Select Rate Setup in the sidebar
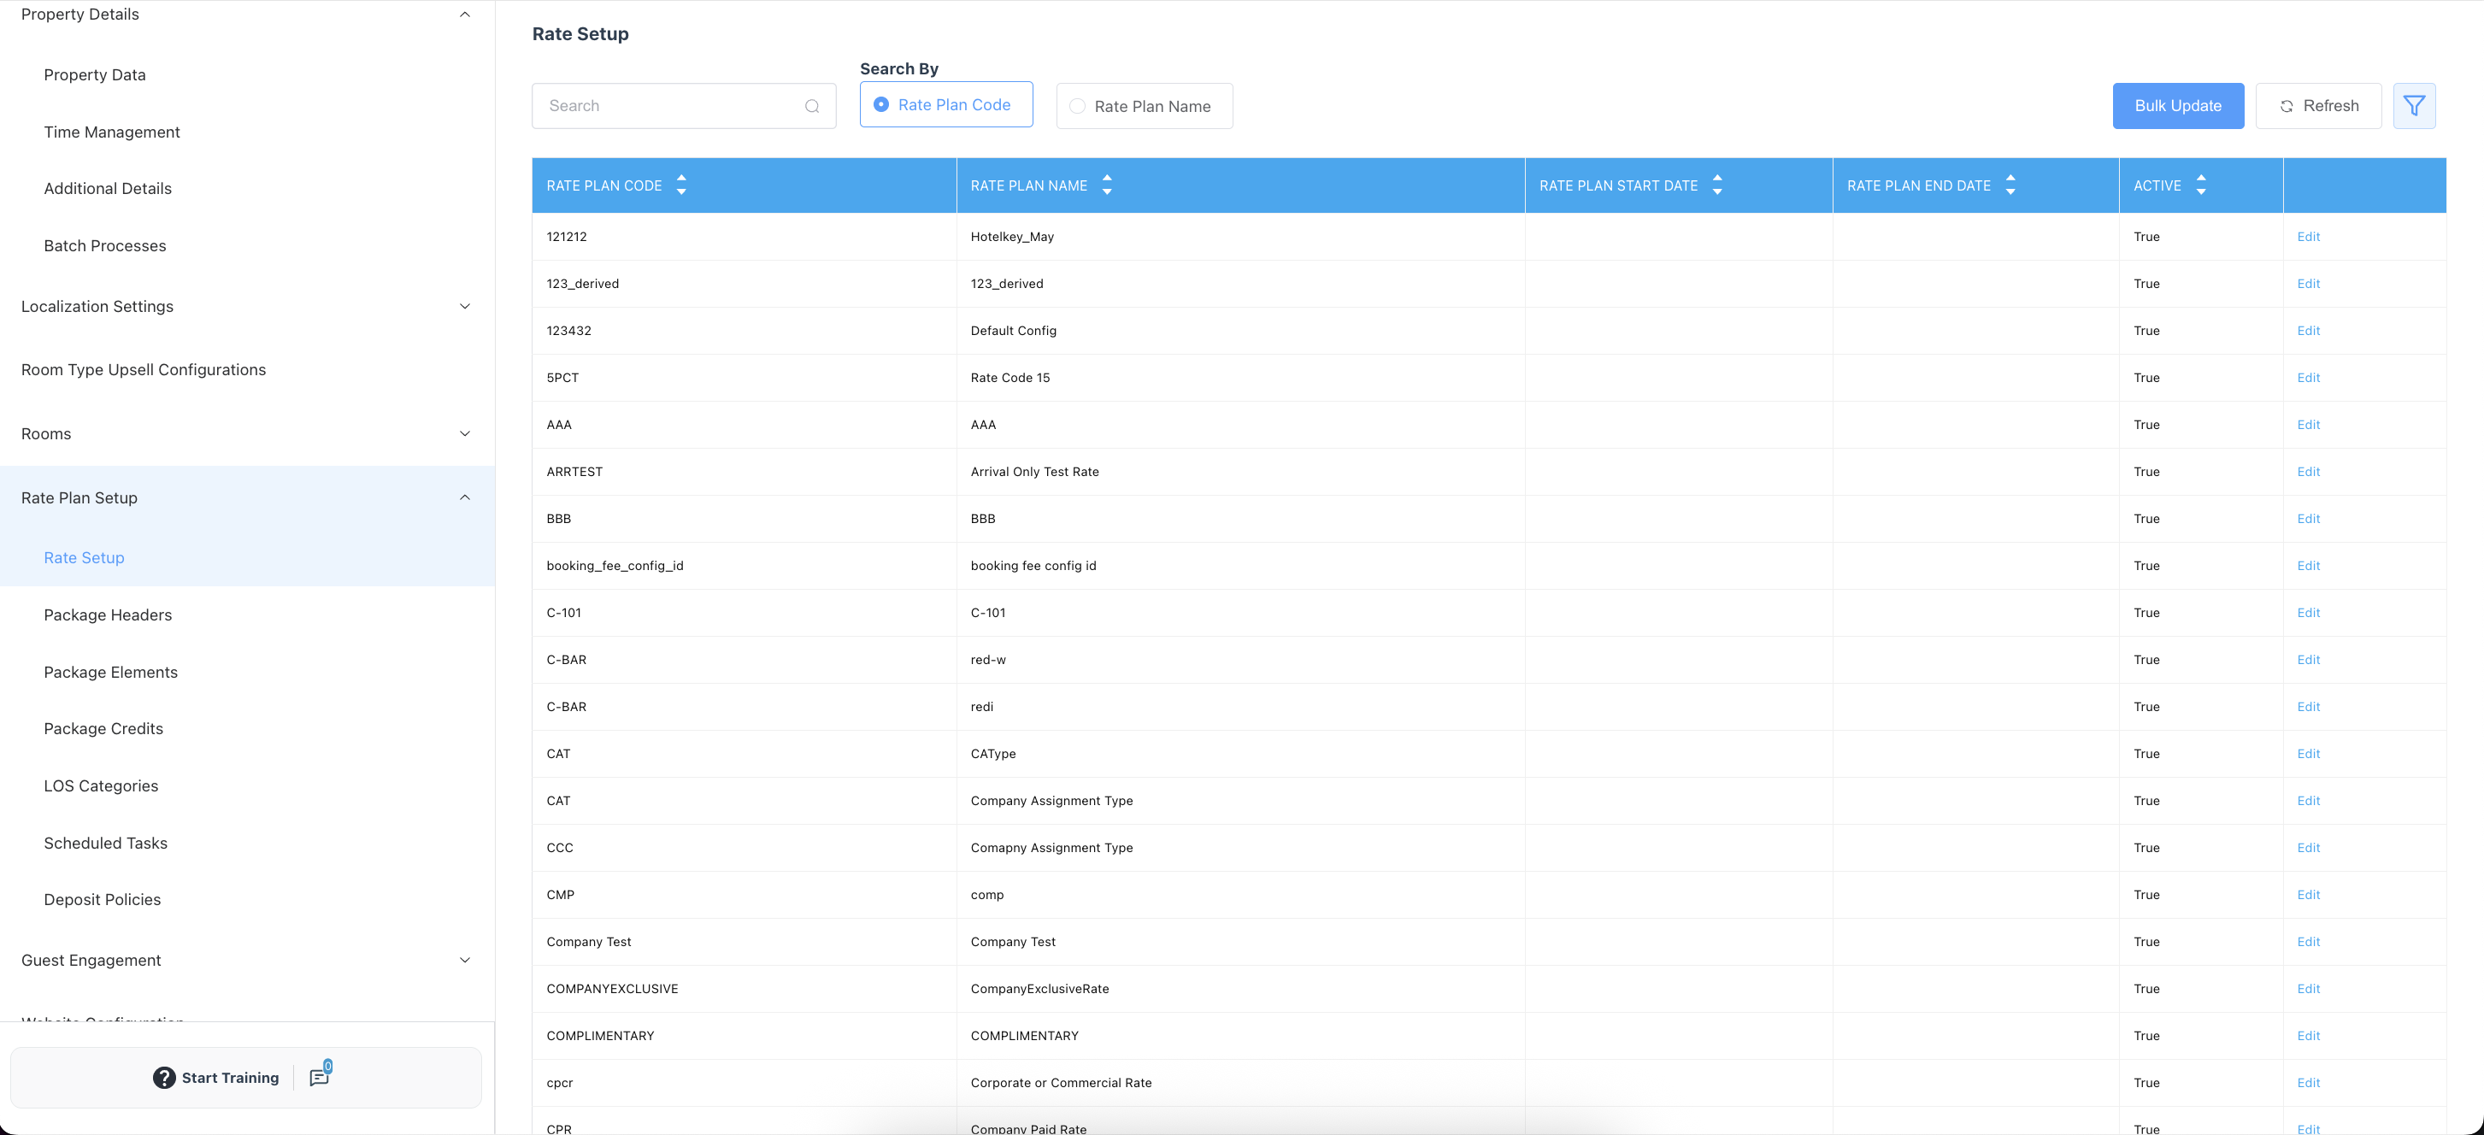The image size is (2484, 1135). coord(84,558)
